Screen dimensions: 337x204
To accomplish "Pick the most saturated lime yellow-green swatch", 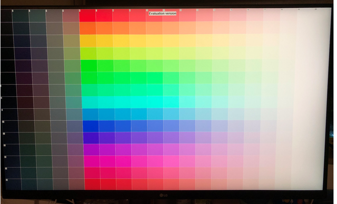I will tap(88, 54).
